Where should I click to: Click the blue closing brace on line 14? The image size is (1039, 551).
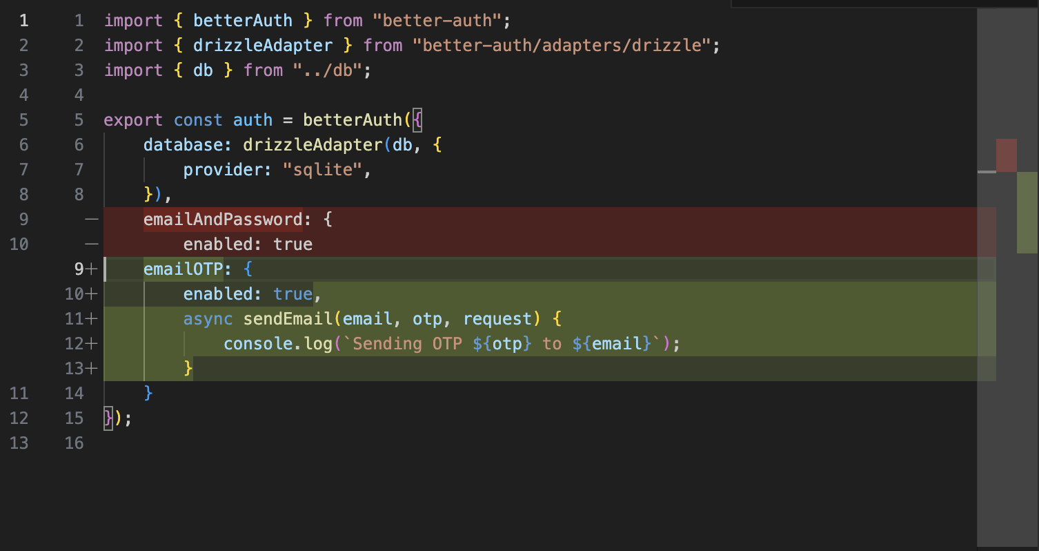click(148, 394)
